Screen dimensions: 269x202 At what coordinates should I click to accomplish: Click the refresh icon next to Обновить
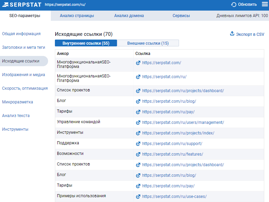tap(234, 5)
